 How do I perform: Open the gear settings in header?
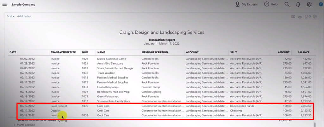click(309, 4)
